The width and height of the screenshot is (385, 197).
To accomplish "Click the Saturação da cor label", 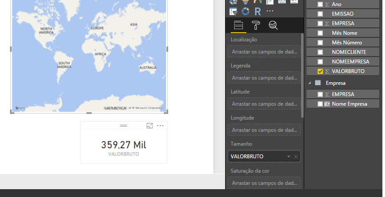I will (250, 171).
